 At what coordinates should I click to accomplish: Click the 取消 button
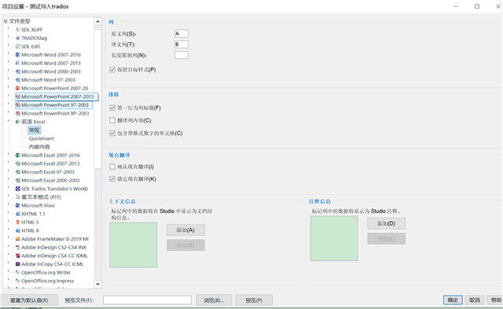click(475, 300)
